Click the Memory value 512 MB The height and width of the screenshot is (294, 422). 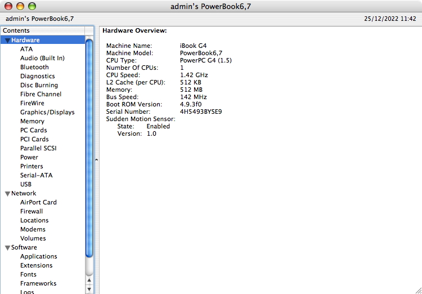191,90
